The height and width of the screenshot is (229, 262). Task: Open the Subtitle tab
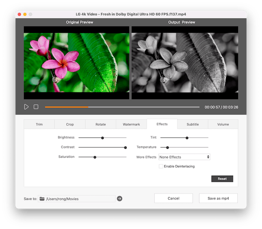(x=193, y=124)
